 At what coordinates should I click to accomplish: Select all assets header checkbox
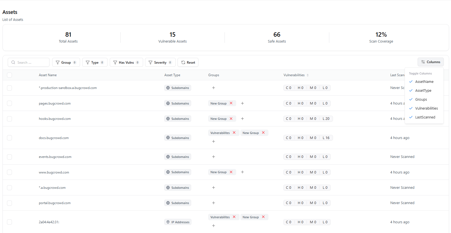pyautogui.click(x=9, y=75)
